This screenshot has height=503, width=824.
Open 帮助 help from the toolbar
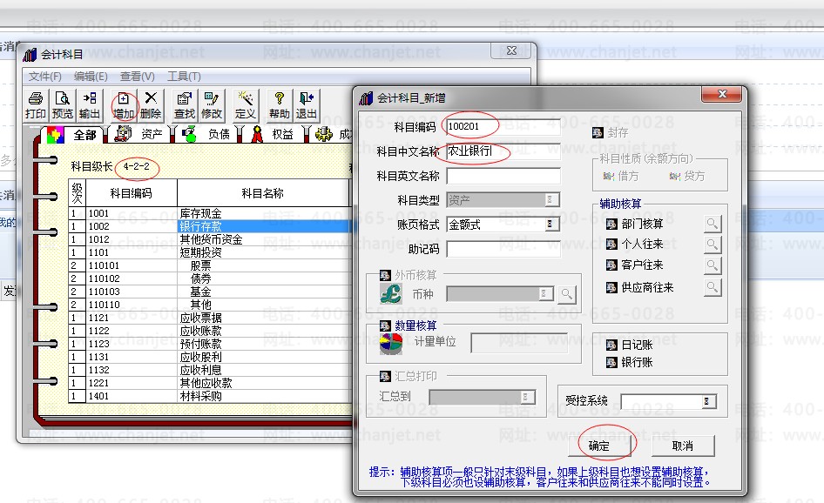(x=280, y=105)
